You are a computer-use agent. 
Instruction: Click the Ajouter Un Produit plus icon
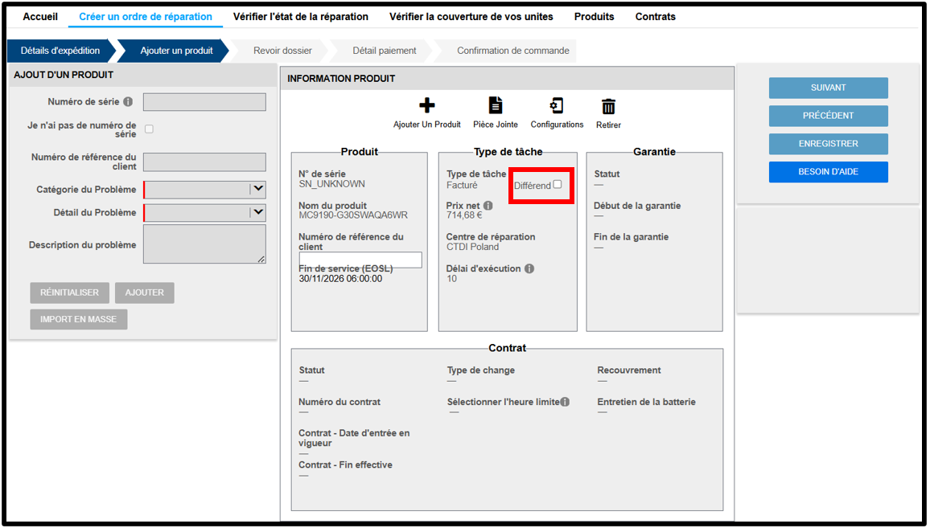tap(427, 105)
